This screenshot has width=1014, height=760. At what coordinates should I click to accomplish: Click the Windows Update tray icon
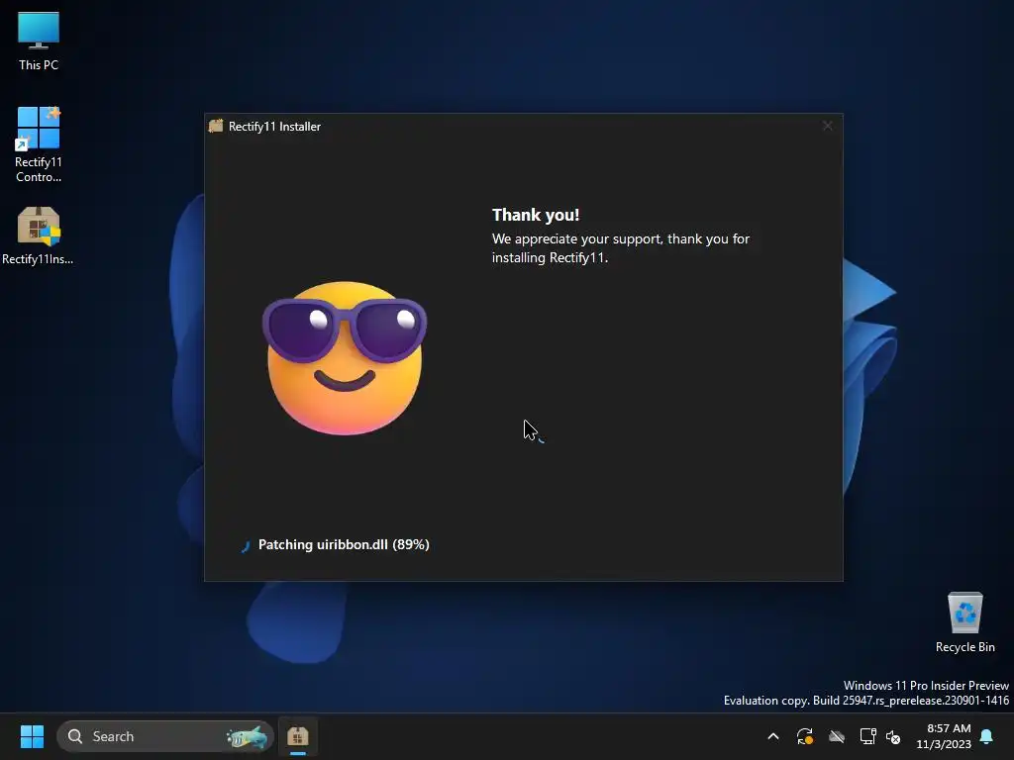click(x=804, y=736)
